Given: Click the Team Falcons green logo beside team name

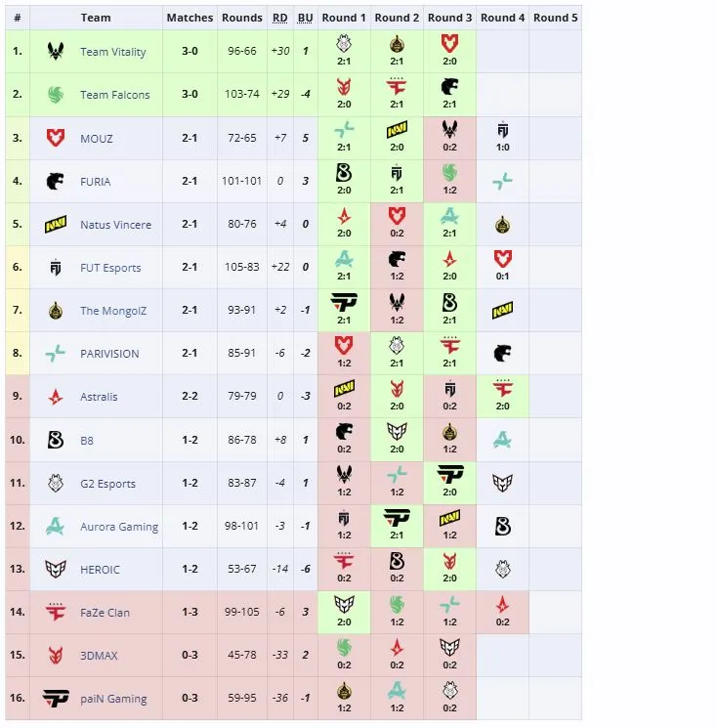Looking at the screenshot, I should pyautogui.click(x=56, y=95).
